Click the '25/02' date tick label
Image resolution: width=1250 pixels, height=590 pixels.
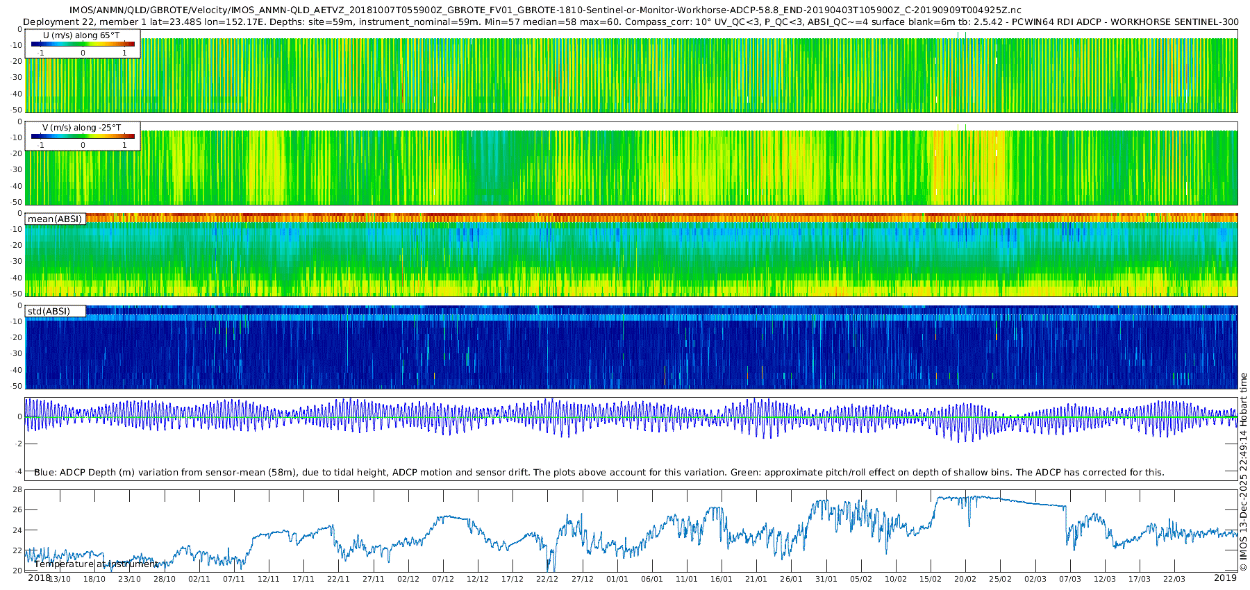click(1001, 579)
